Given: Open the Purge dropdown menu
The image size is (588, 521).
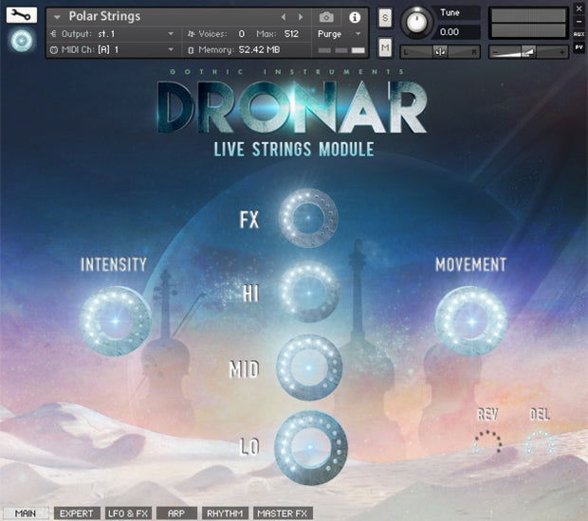Looking at the screenshot, I should [341, 33].
